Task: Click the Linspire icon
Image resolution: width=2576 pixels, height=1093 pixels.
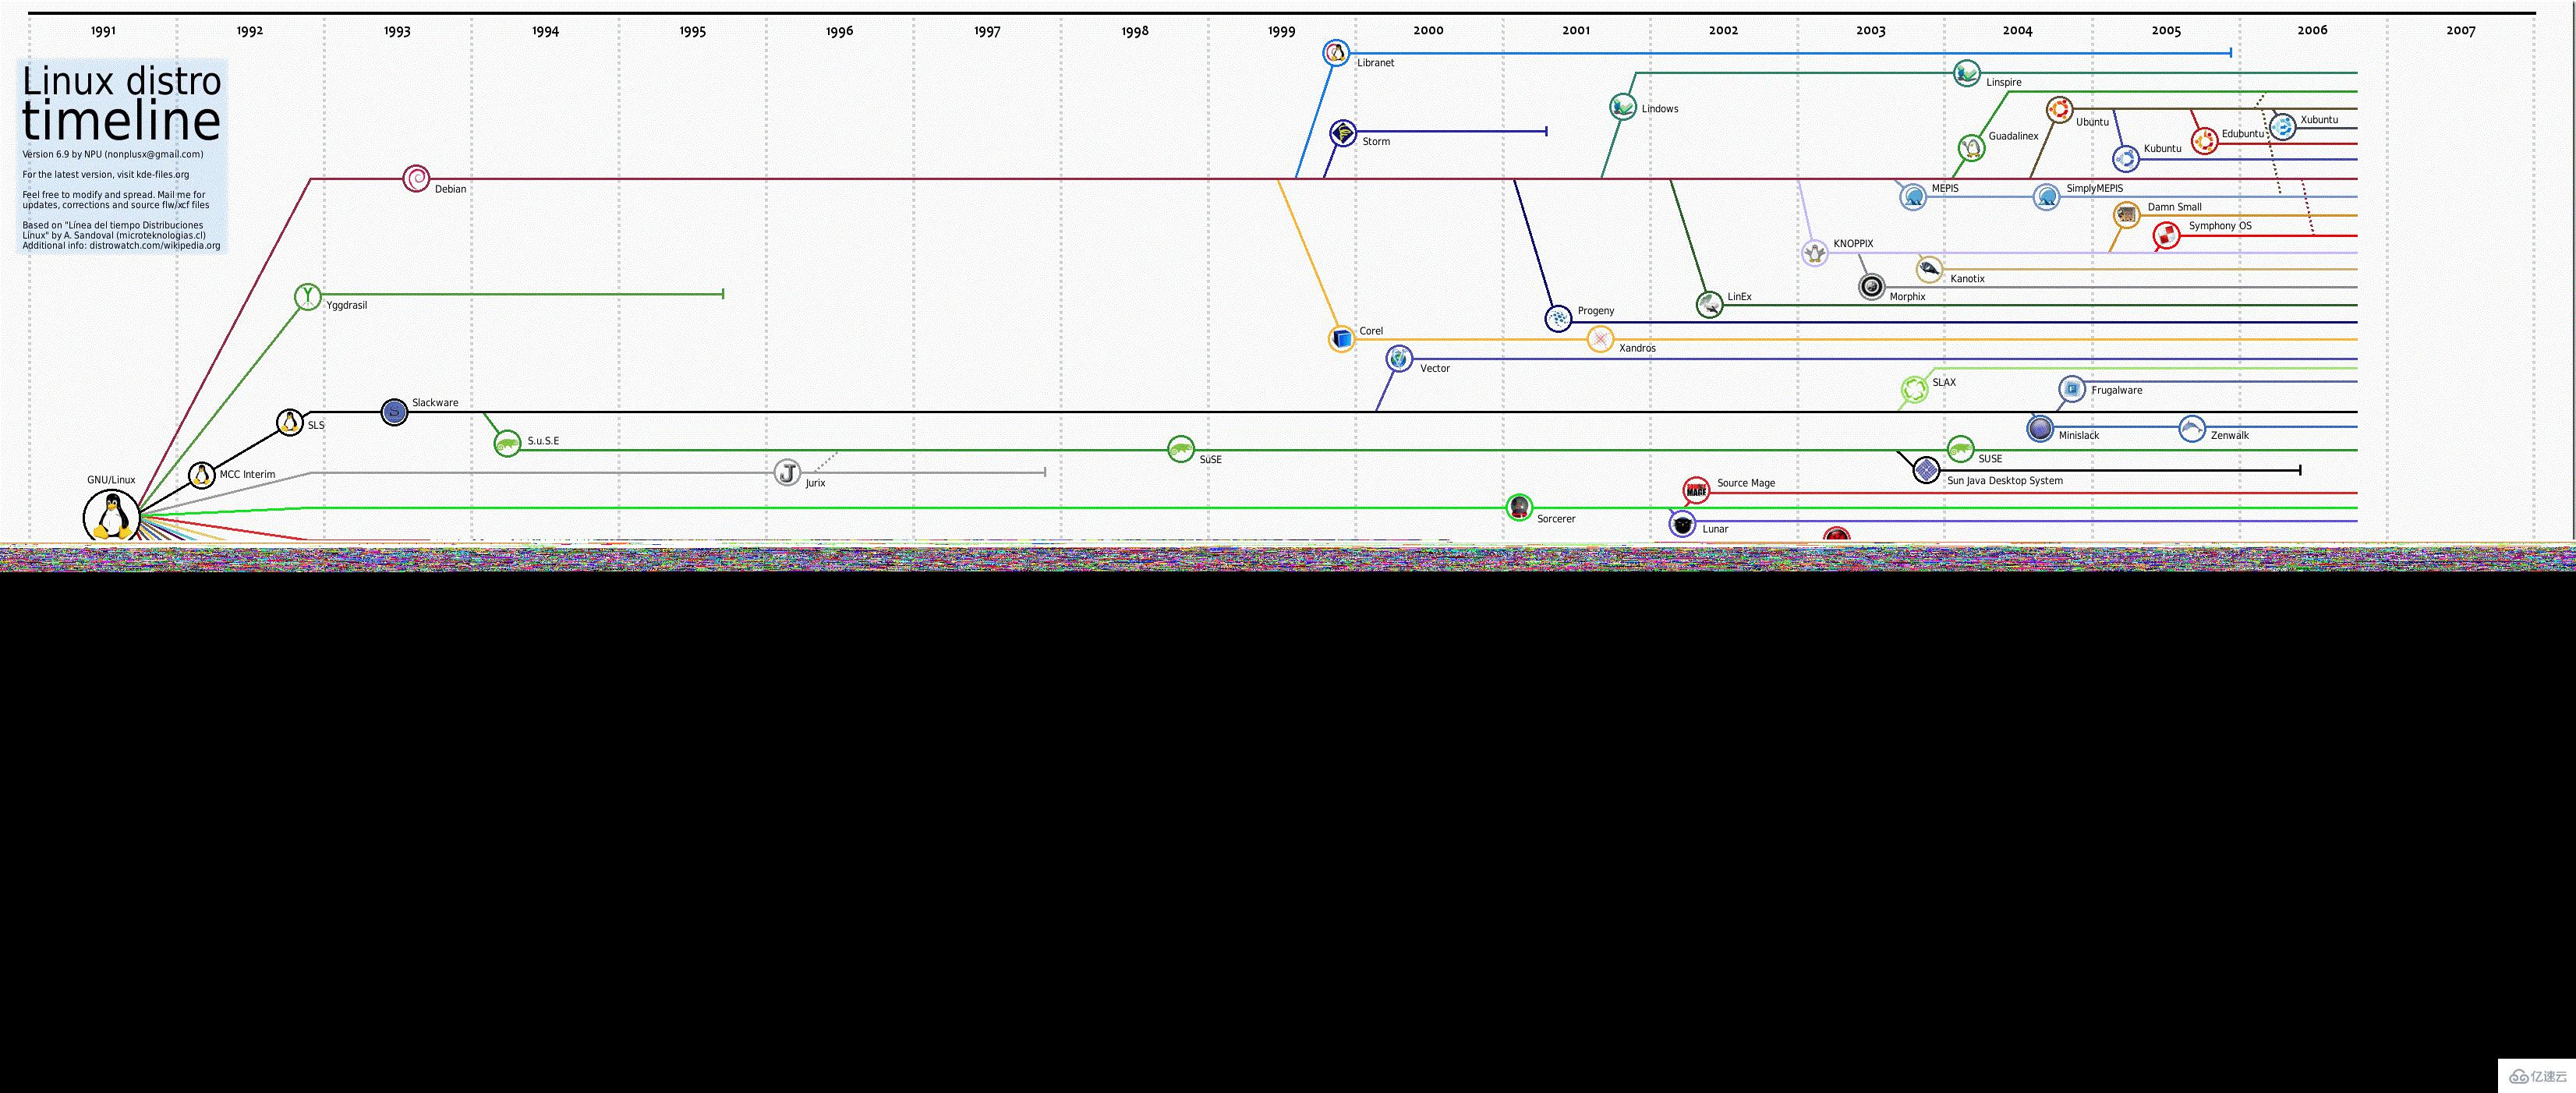Action: click(1967, 73)
